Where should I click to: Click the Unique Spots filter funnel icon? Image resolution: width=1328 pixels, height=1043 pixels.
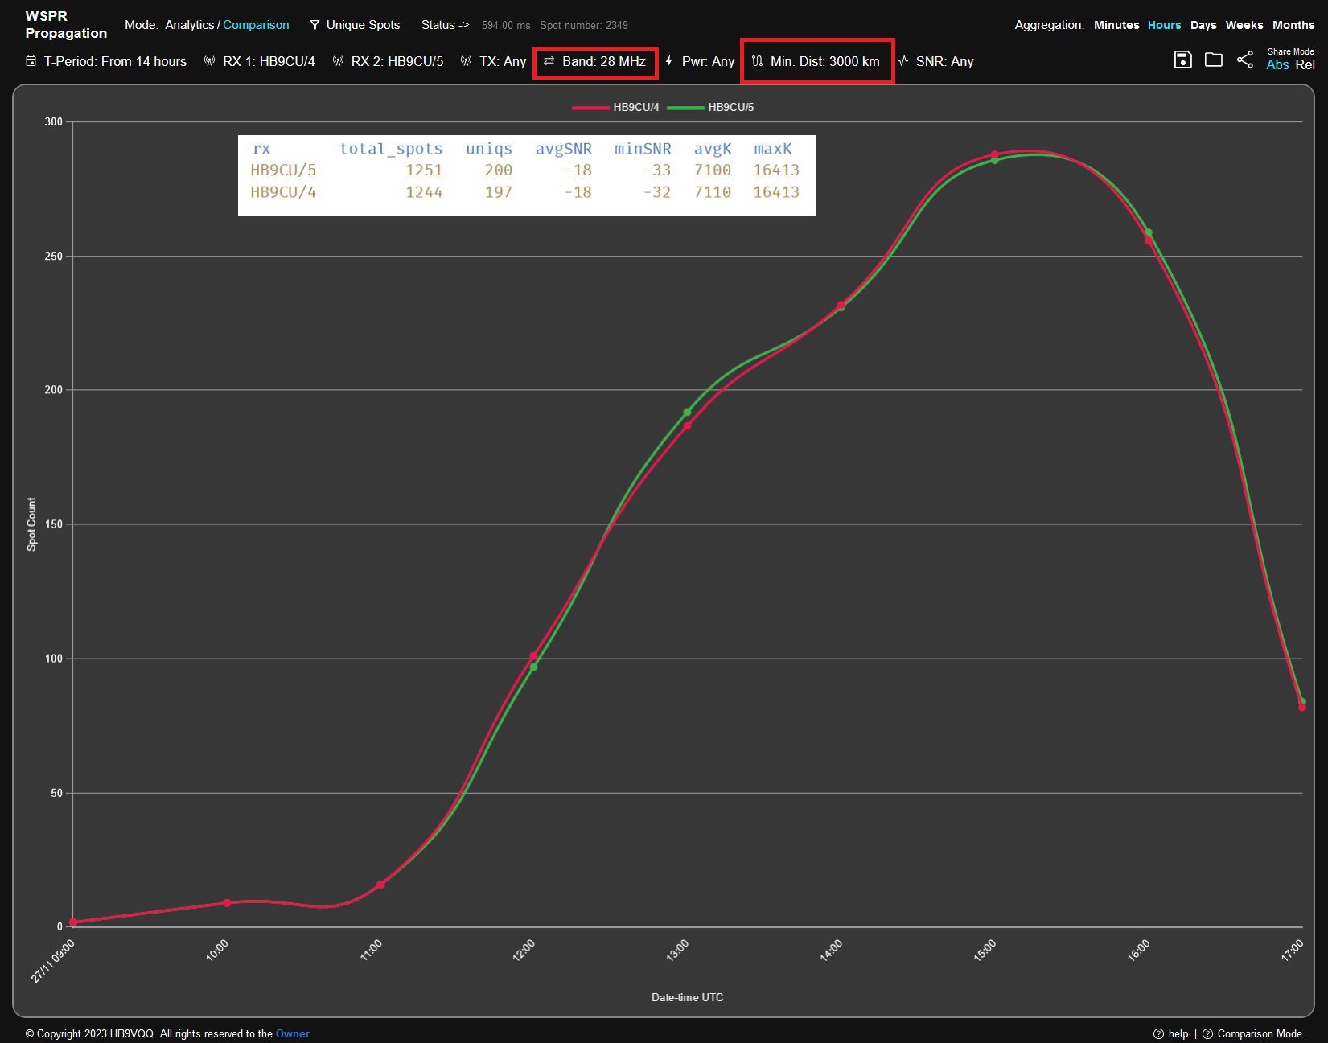[x=315, y=25]
